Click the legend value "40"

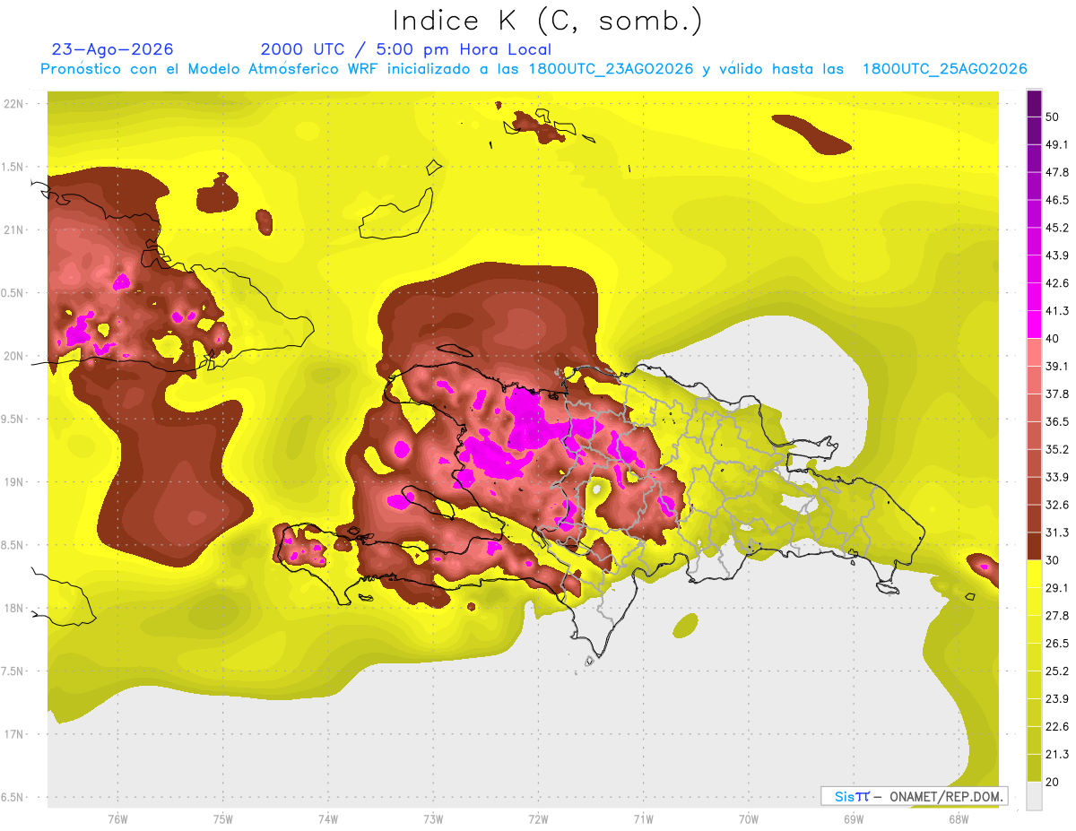1053,339
